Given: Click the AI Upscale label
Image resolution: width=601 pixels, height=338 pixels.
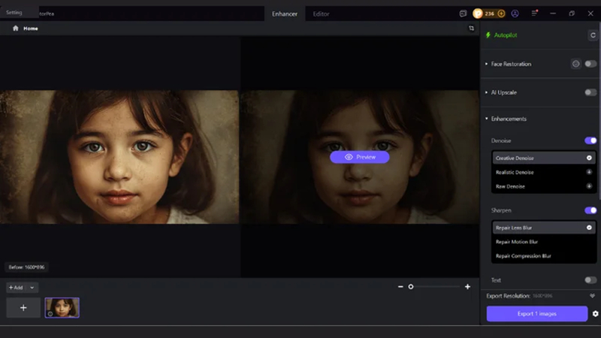Looking at the screenshot, I should (x=503, y=92).
